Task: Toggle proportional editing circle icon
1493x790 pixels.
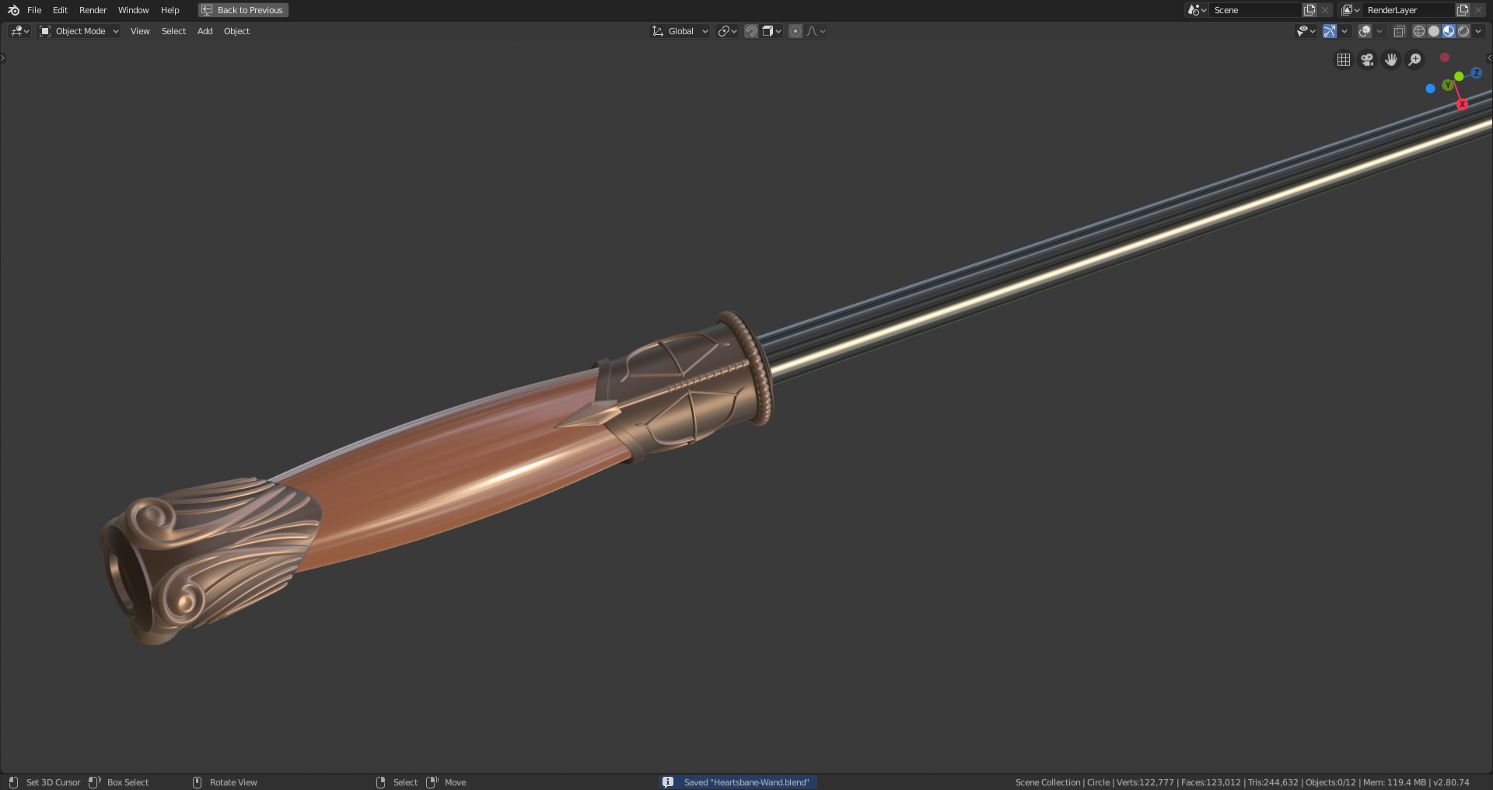Action: point(795,31)
